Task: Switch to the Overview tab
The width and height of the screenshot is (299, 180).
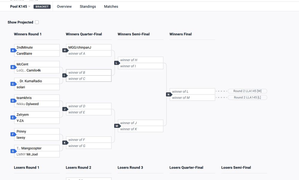Action: (x=64, y=7)
